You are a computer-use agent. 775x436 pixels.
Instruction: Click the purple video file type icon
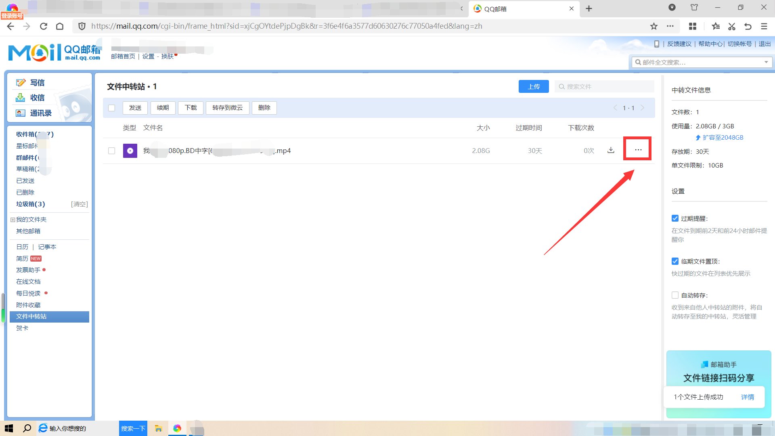(x=130, y=151)
